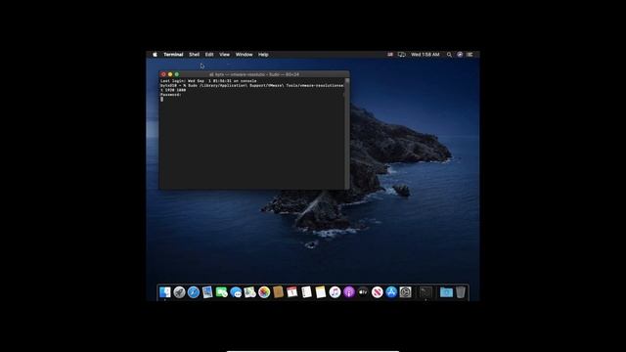Open Downloads folder stack in Dock

446,292
